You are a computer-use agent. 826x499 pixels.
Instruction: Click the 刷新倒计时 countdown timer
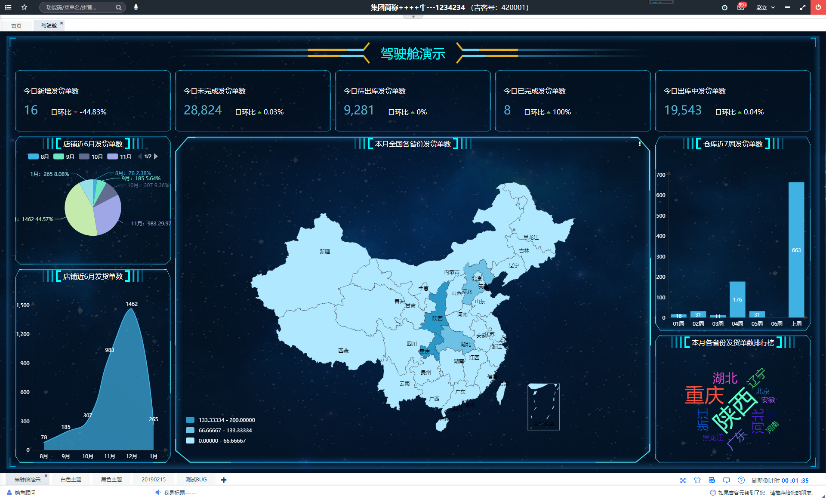[x=780, y=481]
